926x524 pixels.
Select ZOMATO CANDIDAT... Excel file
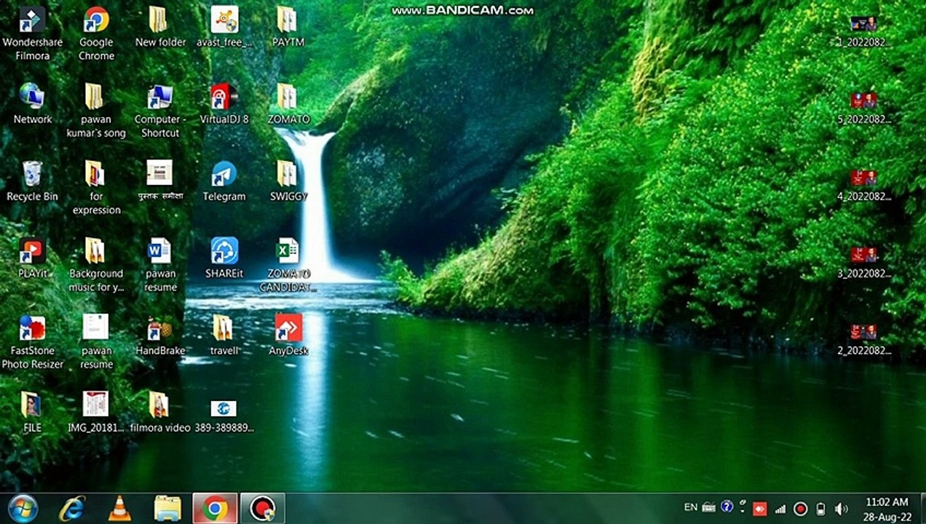click(288, 265)
